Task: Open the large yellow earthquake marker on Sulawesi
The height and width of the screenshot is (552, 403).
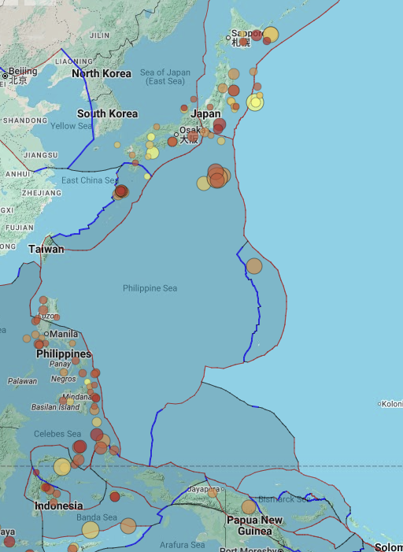Action: (62, 467)
